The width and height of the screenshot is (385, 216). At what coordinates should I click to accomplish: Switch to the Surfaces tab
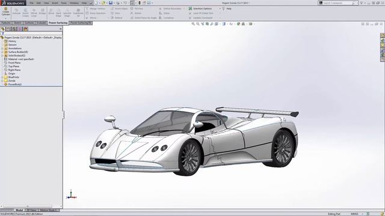click(29, 23)
